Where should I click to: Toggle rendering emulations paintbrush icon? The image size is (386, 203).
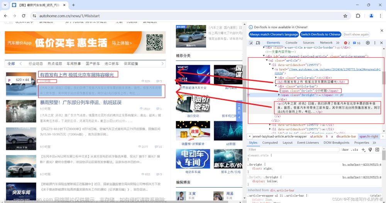(370, 150)
